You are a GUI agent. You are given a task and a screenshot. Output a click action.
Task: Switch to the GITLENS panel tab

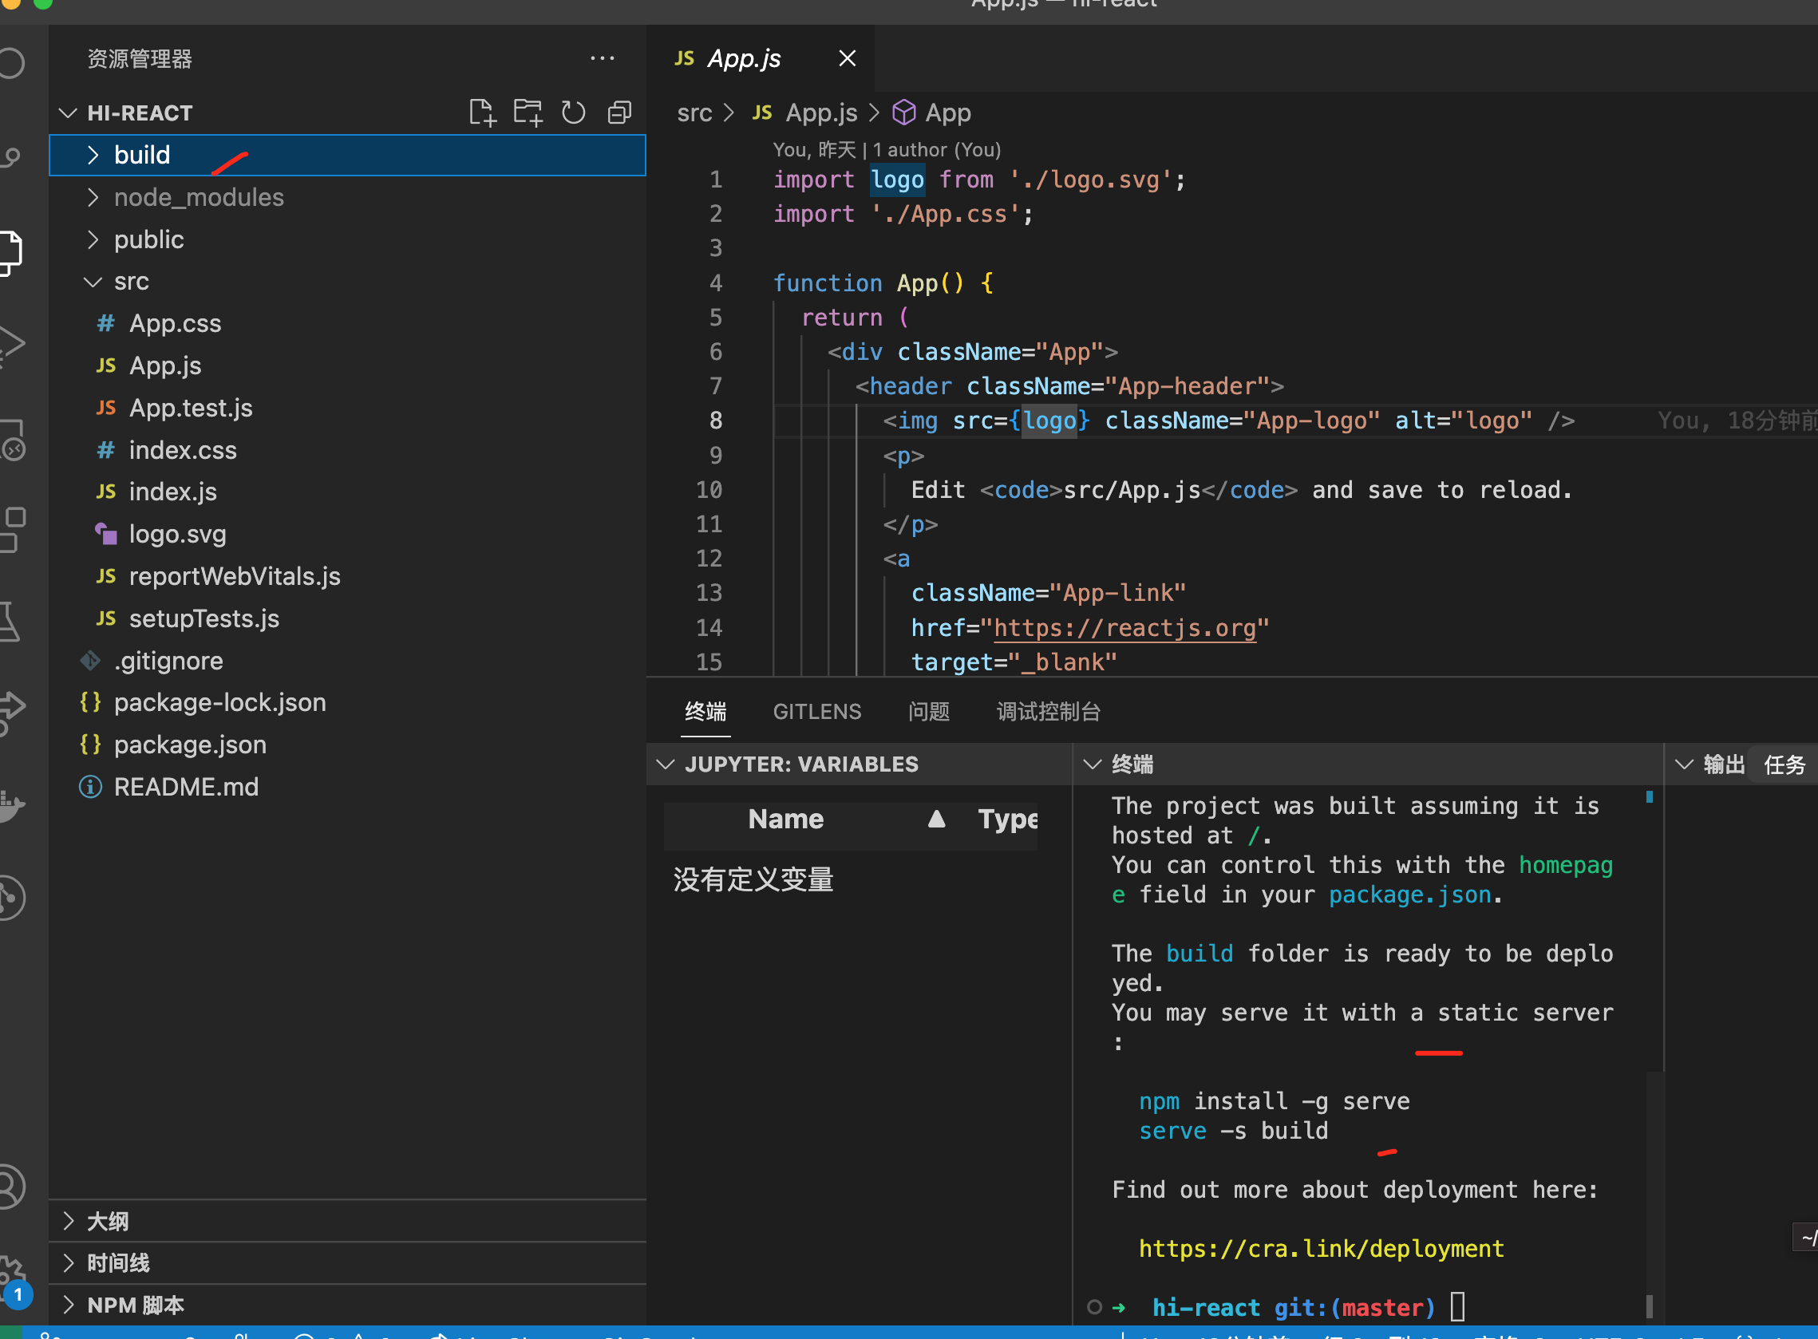[x=816, y=712]
